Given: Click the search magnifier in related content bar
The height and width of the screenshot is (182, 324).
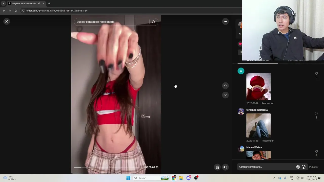Looking at the screenshot, I should [153, 22].
